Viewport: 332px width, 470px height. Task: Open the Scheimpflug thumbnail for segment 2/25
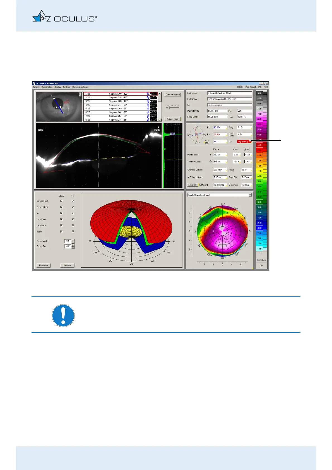click(154, 98)
